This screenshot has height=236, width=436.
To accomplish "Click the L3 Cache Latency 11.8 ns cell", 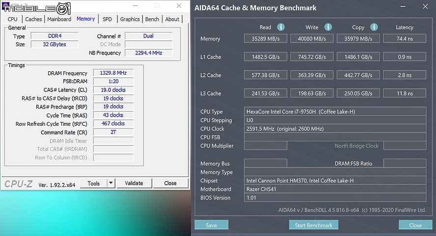I will tap(405, 93).
